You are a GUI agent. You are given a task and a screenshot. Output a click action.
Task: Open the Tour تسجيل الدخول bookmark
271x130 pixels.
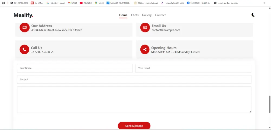tap(146, 3)
